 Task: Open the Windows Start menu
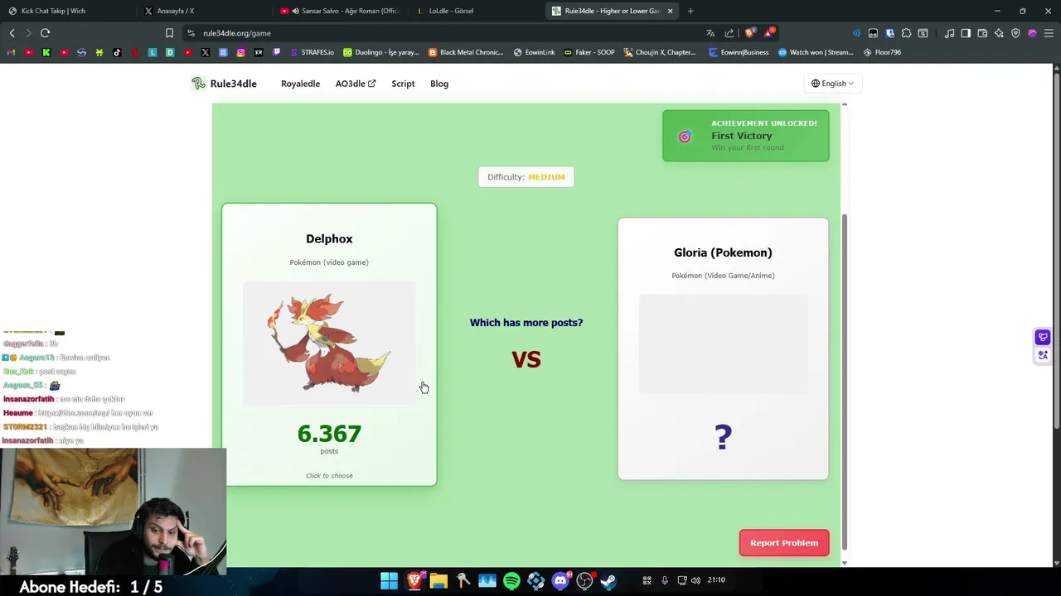click(x=389, y=580)
